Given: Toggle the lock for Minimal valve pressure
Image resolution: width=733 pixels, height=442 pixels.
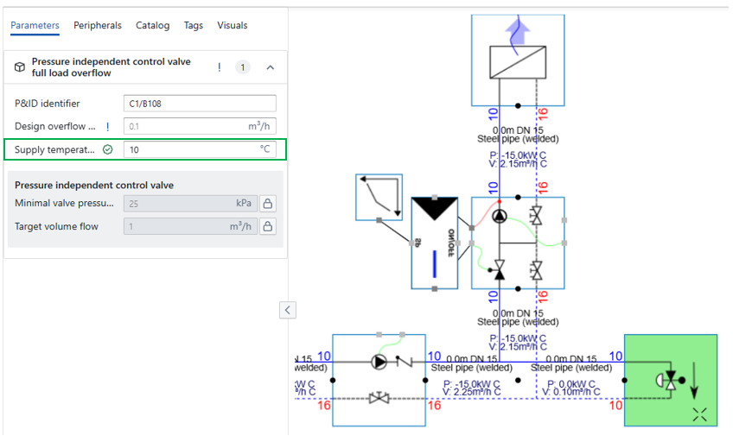Looking at the screenshot, I should (268, 204).
